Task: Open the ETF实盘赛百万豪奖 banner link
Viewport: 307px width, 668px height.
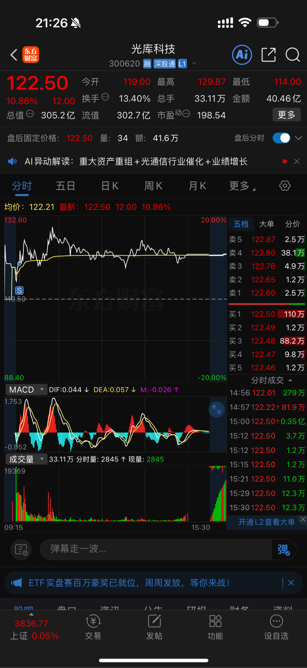Action: click(x=129, y=583)
